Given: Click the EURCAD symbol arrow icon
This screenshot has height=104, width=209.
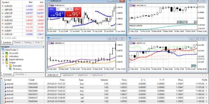Looking at the screenshot, I should pyautogui.click(x=3, y=20).
